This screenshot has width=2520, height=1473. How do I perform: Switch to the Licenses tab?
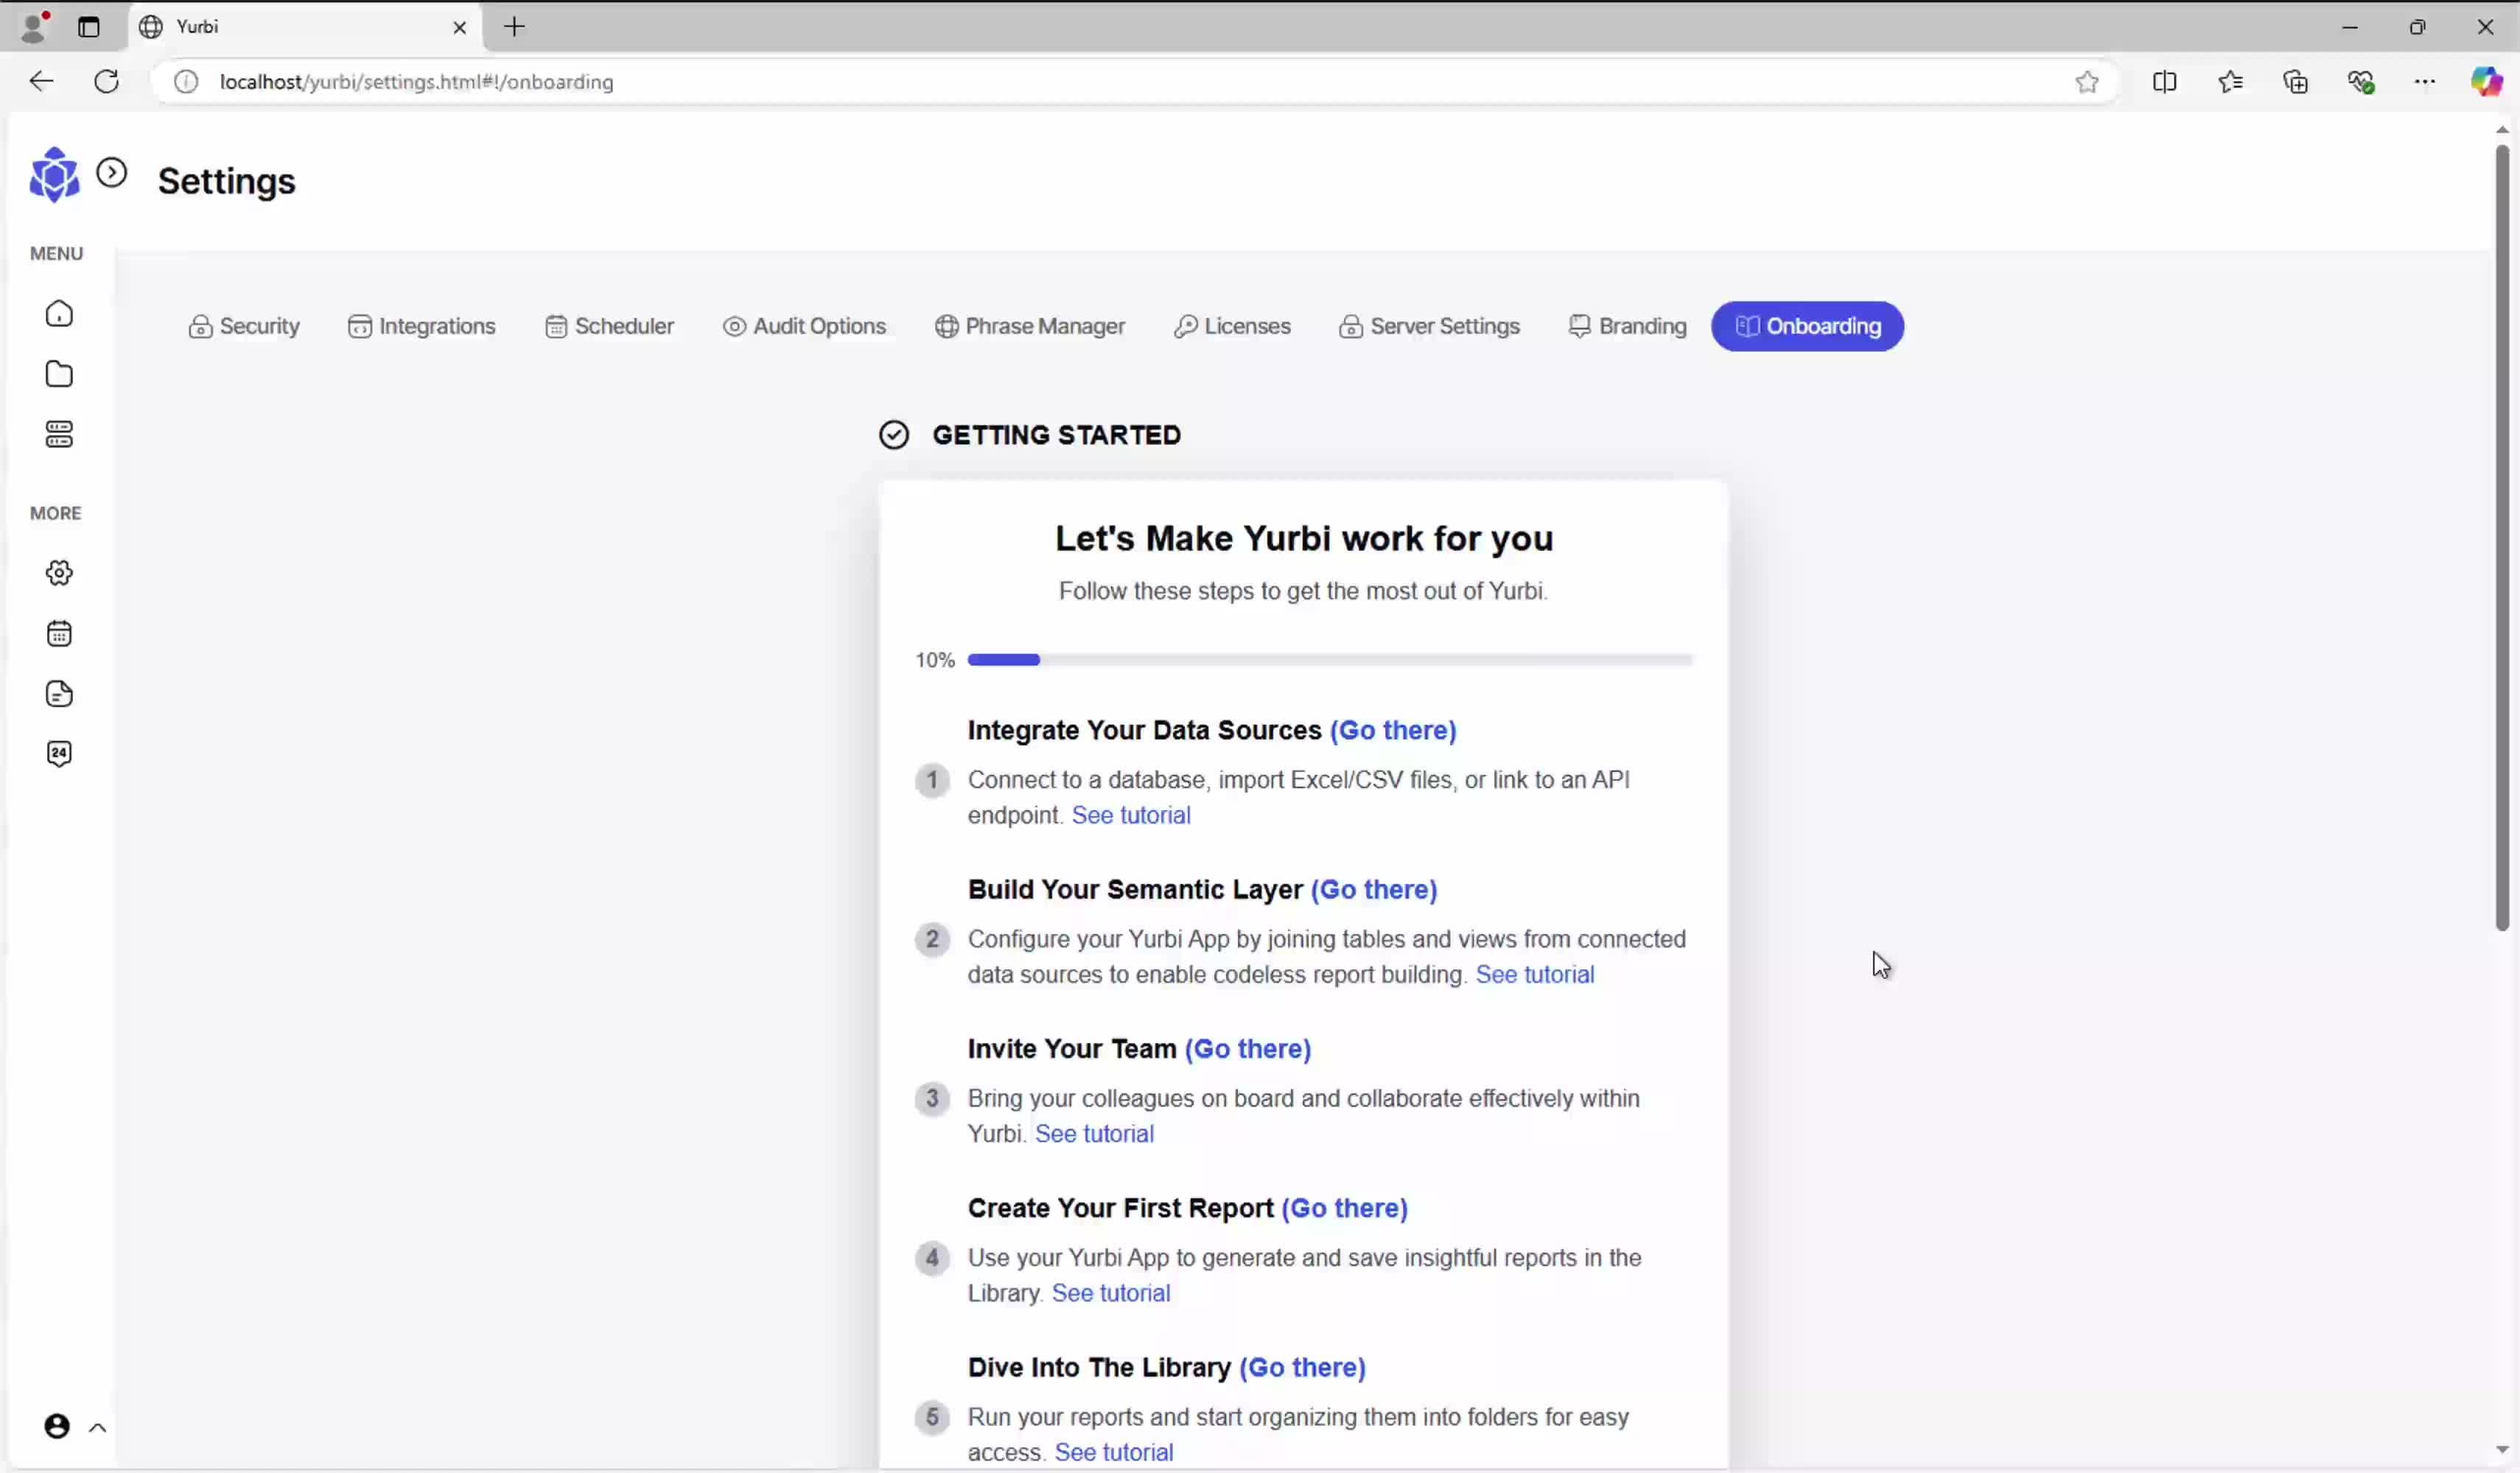(1232, 327)
